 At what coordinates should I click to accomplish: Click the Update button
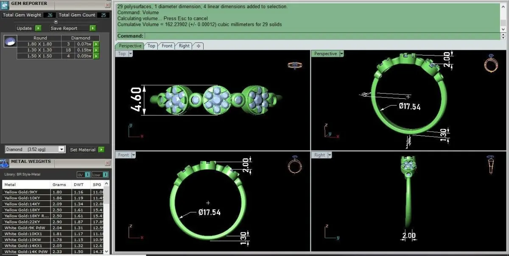(x=25, y=28)
